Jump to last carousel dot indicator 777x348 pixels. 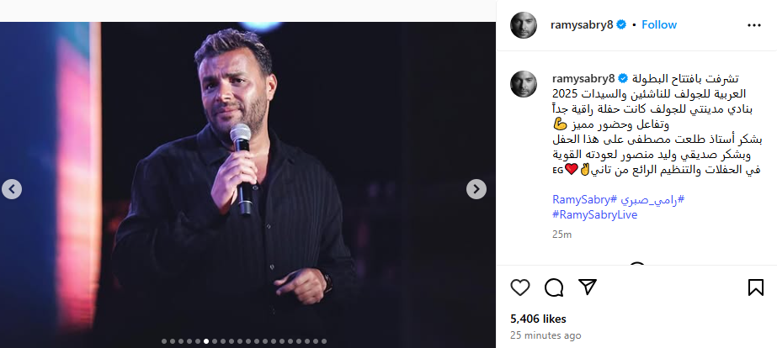tap(323, 341)
